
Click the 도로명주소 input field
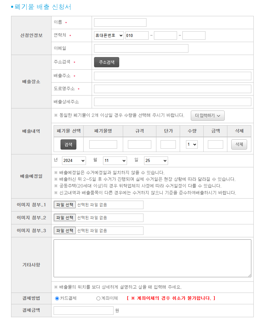pos(173,89)
